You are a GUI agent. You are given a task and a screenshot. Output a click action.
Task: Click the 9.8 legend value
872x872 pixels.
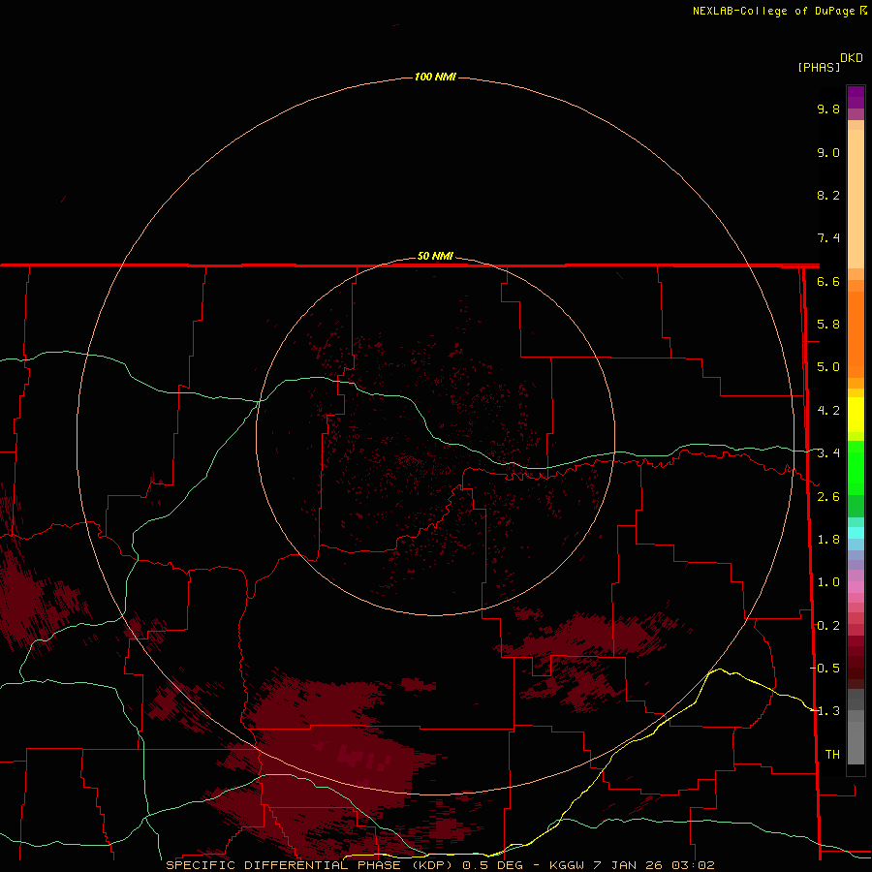(828, 109)
